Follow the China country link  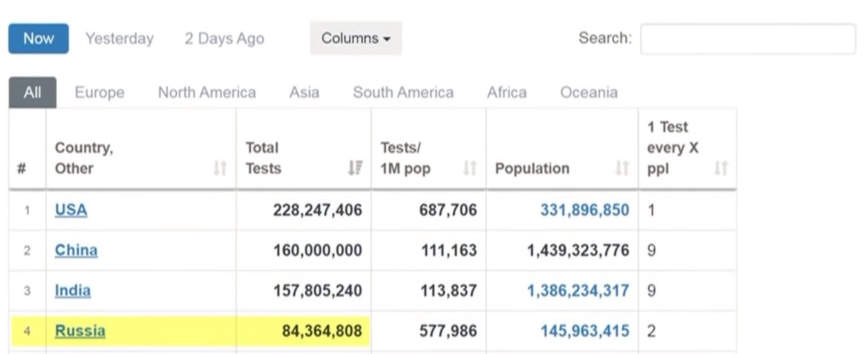[x=76, y=250]
